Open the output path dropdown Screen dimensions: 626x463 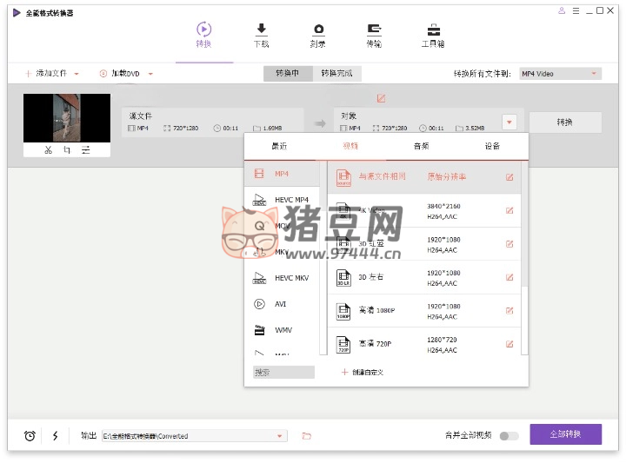[280, 436]
